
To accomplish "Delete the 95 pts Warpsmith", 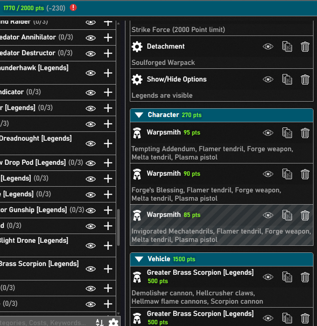I will click(x=305, y=133).
